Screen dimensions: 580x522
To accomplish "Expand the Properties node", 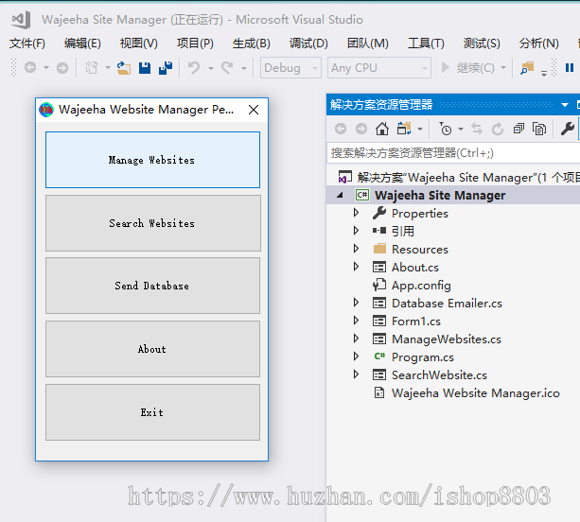I will pos(356,213).
